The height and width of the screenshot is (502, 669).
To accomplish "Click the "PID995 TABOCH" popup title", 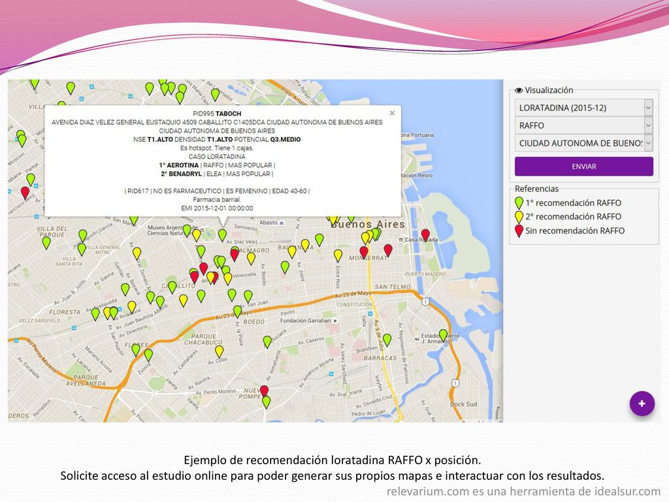I will [217, 114].
